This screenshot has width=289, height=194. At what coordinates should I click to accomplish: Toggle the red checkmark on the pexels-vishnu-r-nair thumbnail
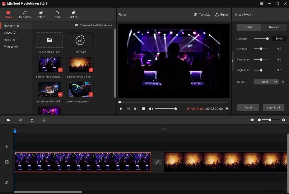click(x=91, y=70)
